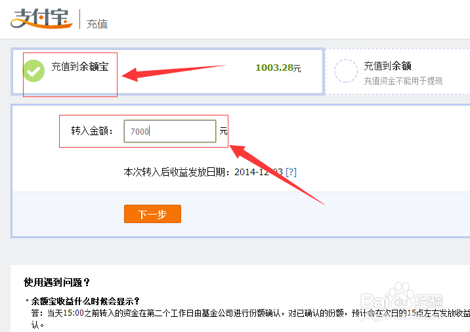Click the 15:00 time text in answer
Screen dimensions: 470x332
(x=74, y=313)
